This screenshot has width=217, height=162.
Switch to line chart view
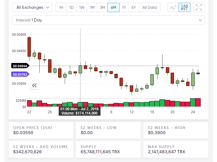pyautogui.click(x=173, y=8)
